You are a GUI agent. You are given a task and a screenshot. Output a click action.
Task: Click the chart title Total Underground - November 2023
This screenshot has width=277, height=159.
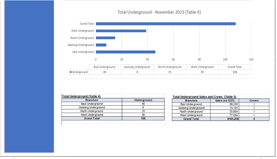(159, 12)
